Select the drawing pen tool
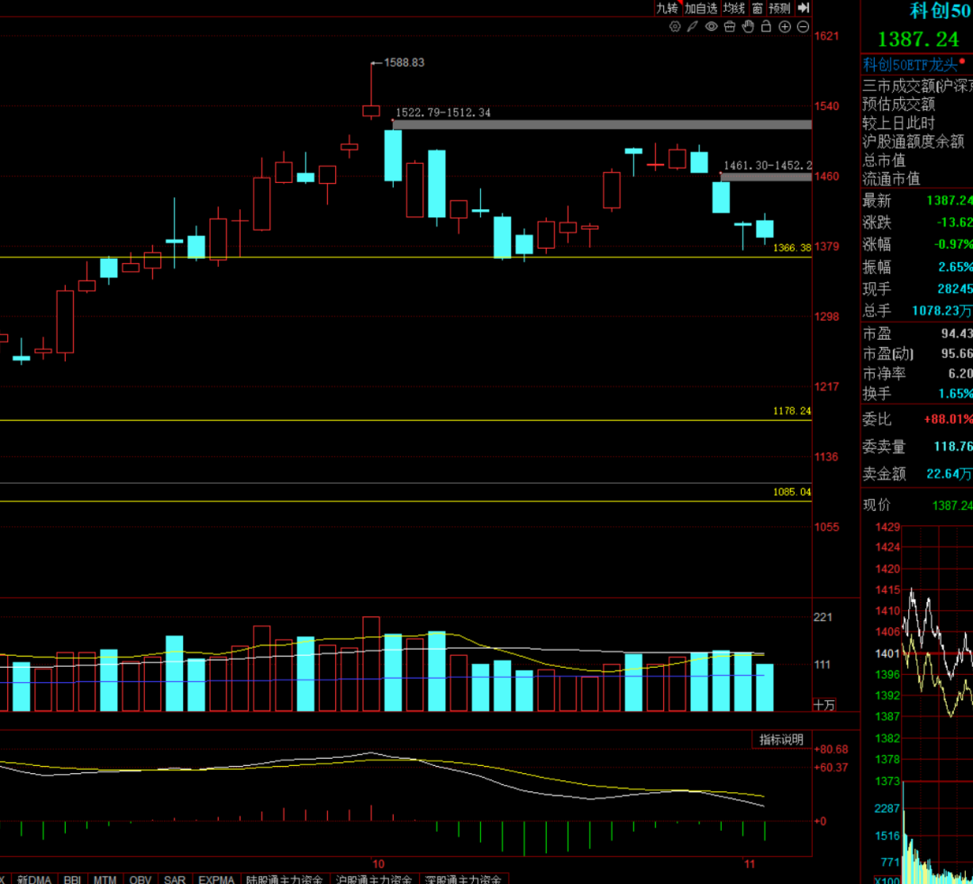This screenshot has height=884, width=973. click(x=692, y=27)
